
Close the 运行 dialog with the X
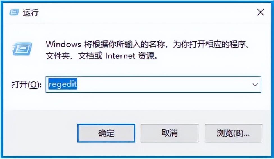point(261,12)
